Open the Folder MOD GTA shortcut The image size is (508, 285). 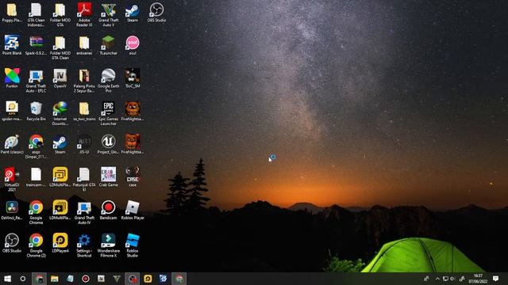click(x=60, y=14)
